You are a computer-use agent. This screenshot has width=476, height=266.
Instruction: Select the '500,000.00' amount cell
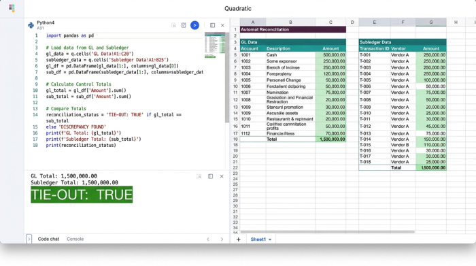coord(330,55)
